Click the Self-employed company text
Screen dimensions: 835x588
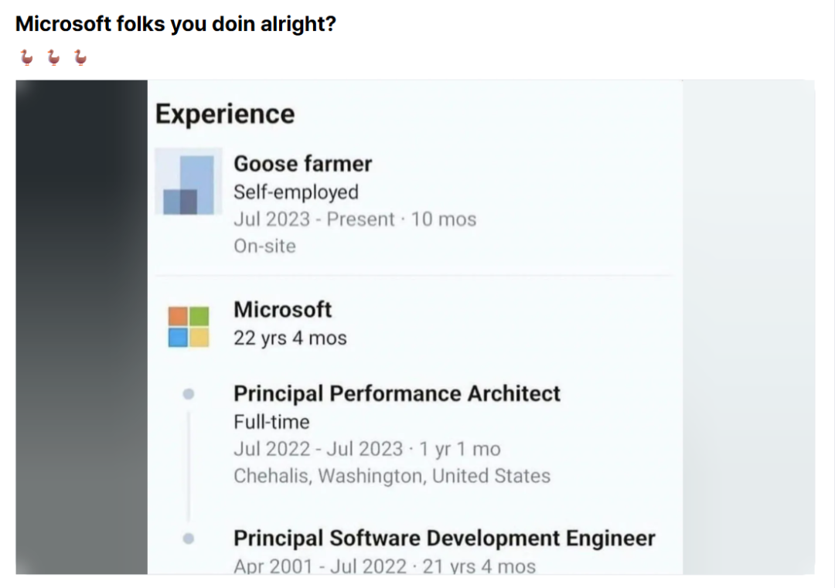296,192
